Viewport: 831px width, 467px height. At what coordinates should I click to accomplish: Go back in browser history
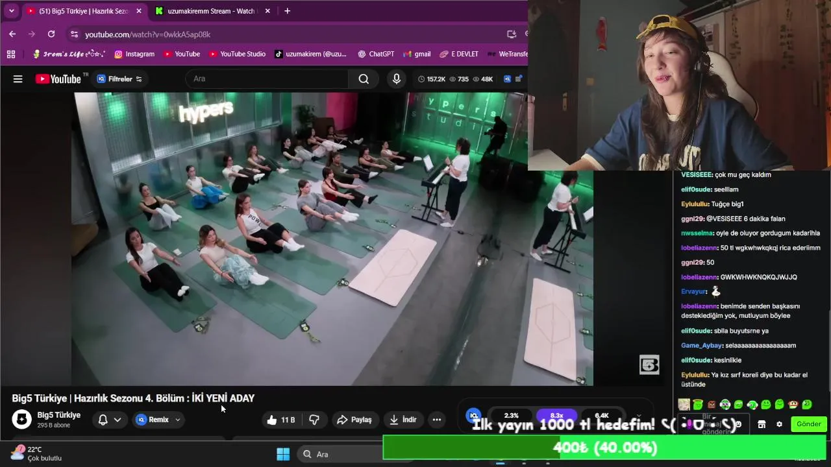pyautogui.click(x=12, y=34)
